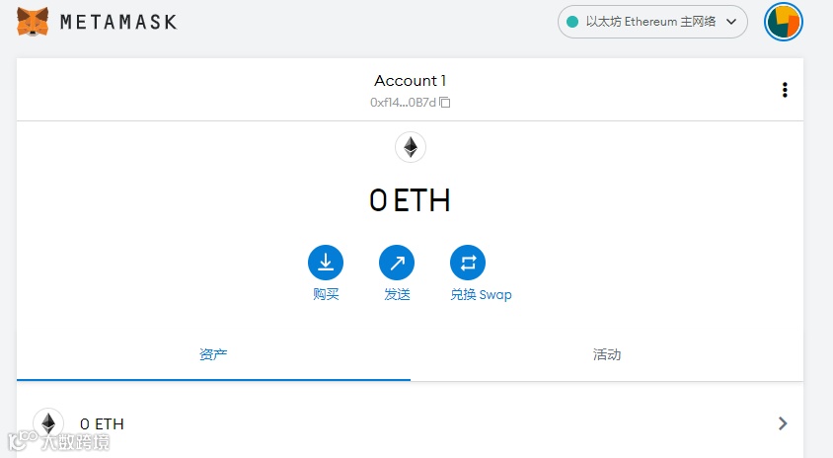Image resolution: width=833 pixels, height=458 pixels.
Task: Copy the account address with the clipboard icon
Action: [x=445, y=103]
